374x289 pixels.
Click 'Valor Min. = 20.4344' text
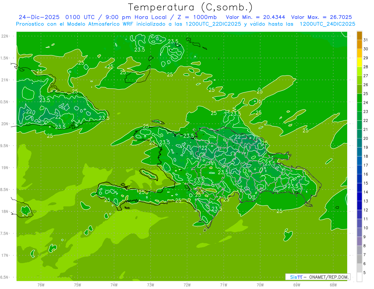(x=255, y=17)
